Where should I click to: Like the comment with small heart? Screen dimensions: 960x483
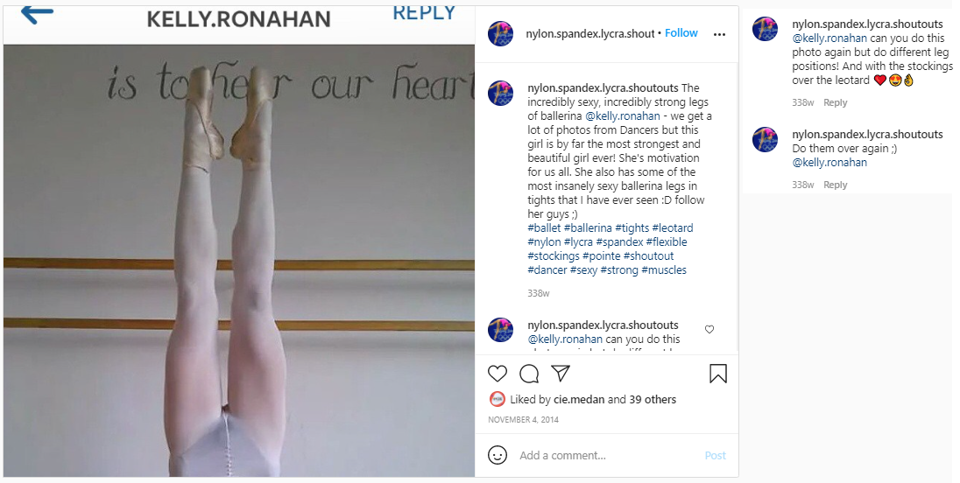tap(709, 330)
